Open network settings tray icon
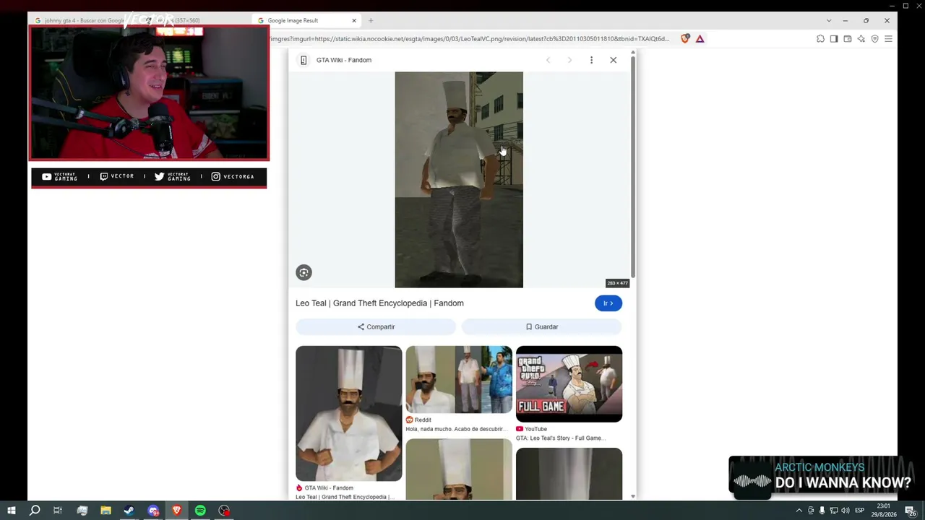The width and height of the screenshot is (925, 520). [833, 511]
